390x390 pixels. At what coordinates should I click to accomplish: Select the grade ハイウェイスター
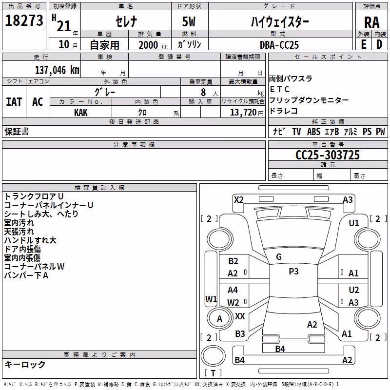point(280,21)
